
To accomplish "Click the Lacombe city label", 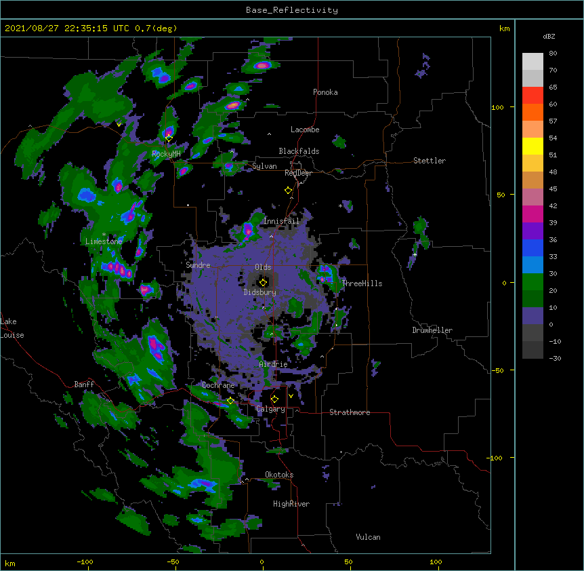I will [305, 130].
